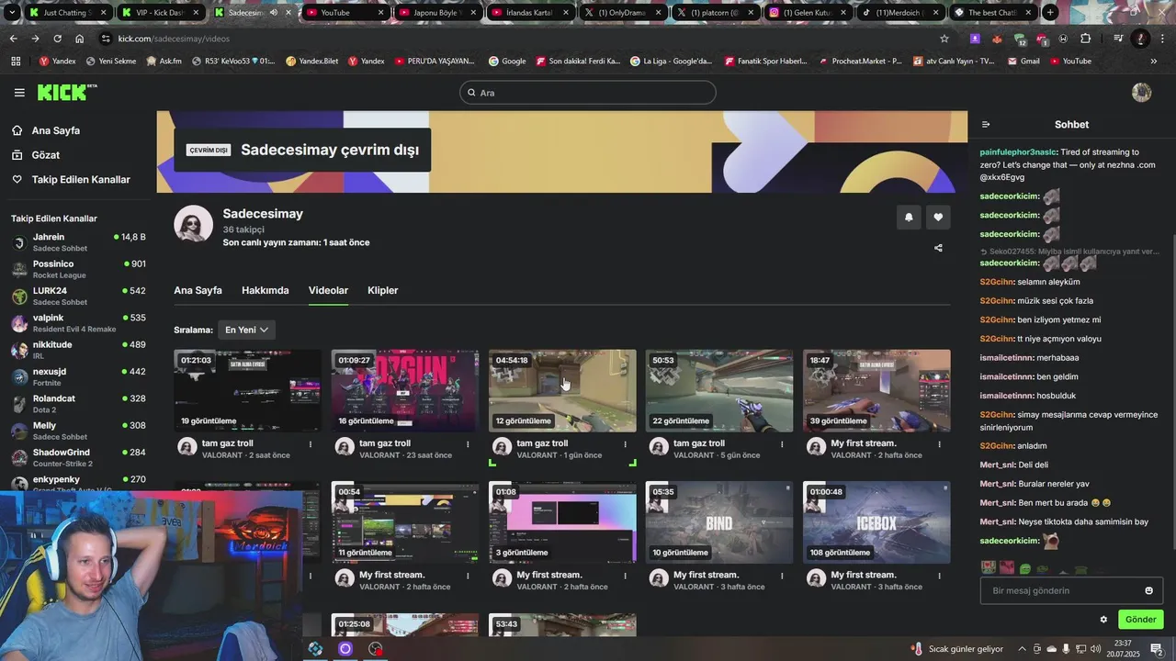1176x661 pixels.
Task: Click the Ara search field
Action: [588, 93]
